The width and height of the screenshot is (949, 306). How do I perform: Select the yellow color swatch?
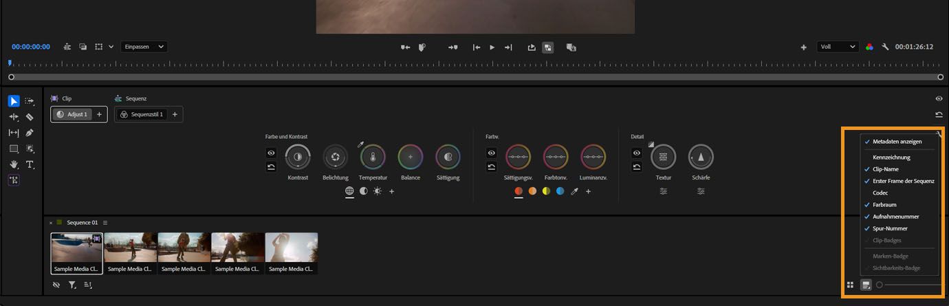(x=546, y=191)
